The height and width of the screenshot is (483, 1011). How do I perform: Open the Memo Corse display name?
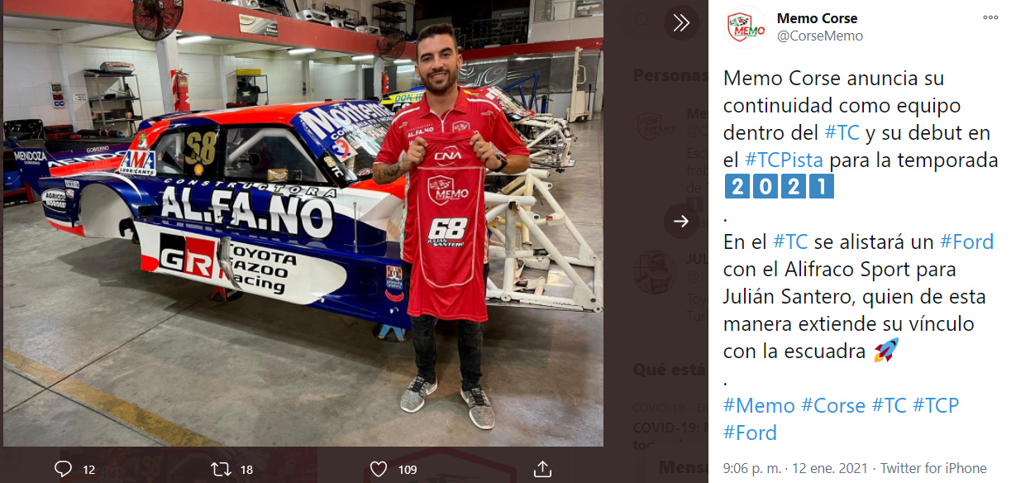(x=817, y=18)
